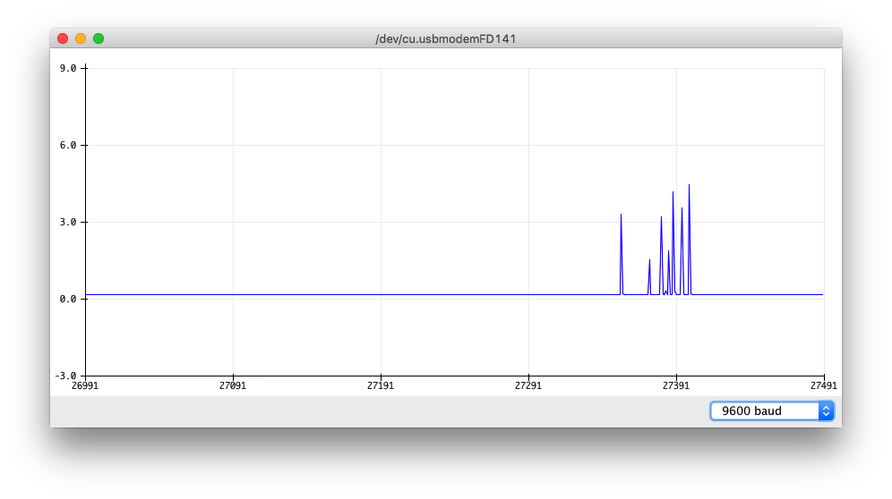The height and width of the screenshot is (499, 892).
Task: Close the serial plotter window
Action: (x=63, y=38)
